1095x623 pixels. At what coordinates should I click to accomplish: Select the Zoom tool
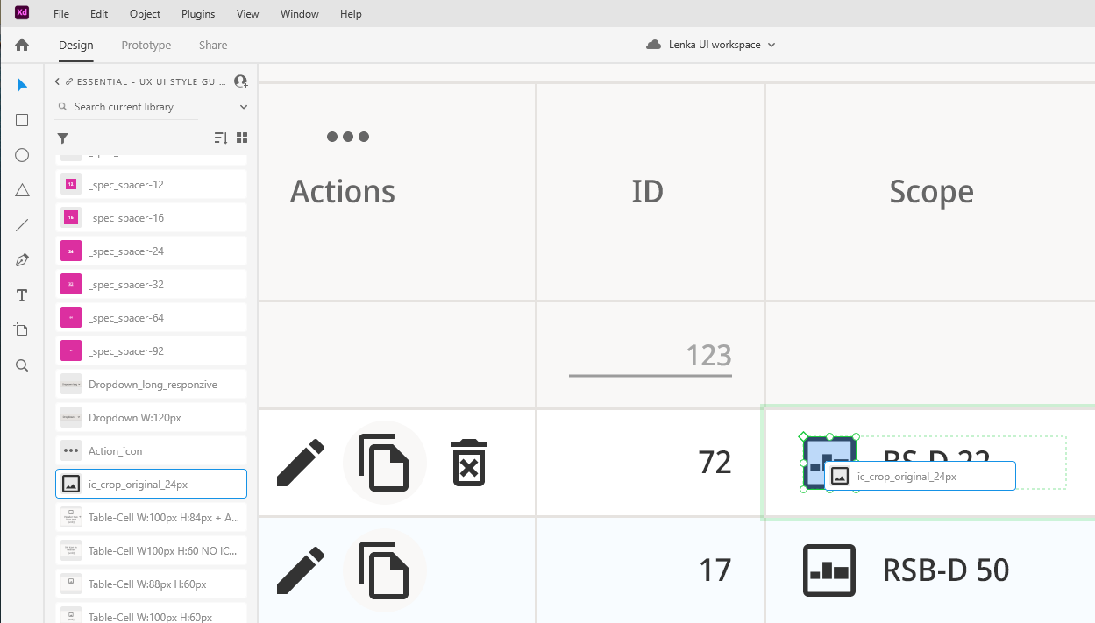coord(21,365)
